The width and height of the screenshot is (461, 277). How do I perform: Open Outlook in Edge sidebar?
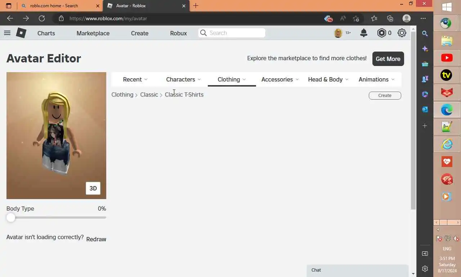pos(425,109)
